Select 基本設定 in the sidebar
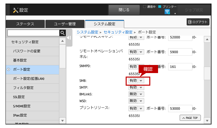This screenshot has width=217, height=128. click(x=33, y=60)
